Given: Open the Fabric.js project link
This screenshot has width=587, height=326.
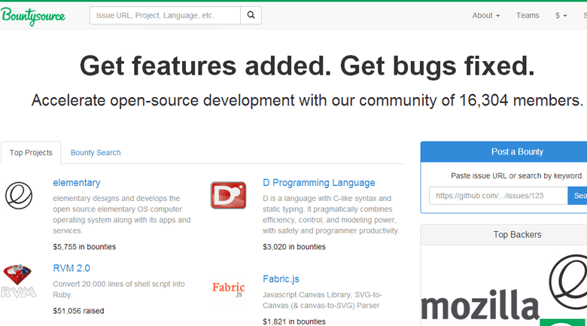Looking at the screenshot, I should click(x=281, y=279).
